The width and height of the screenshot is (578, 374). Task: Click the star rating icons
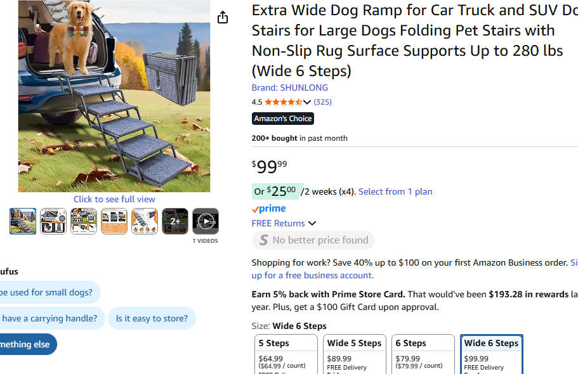[283, 102]
